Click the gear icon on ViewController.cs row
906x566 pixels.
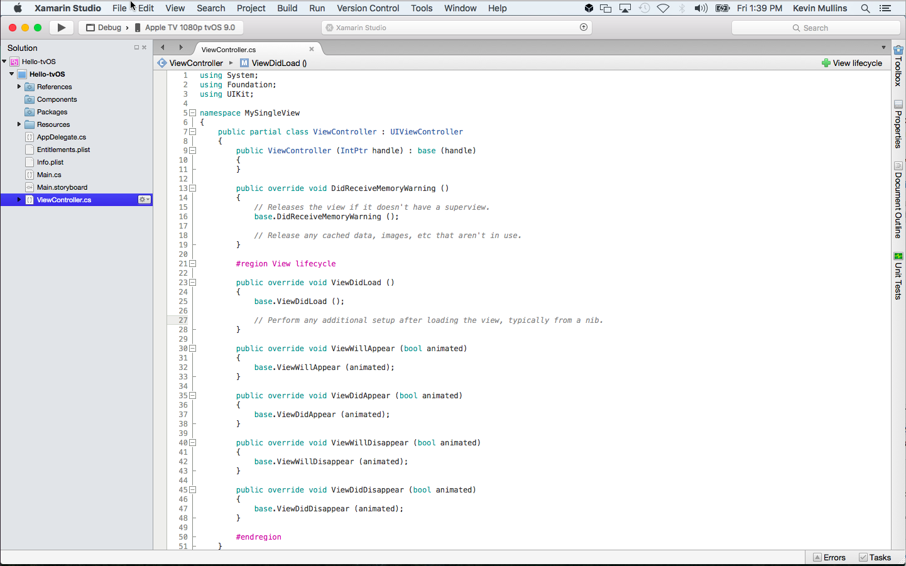coord(144,200)
